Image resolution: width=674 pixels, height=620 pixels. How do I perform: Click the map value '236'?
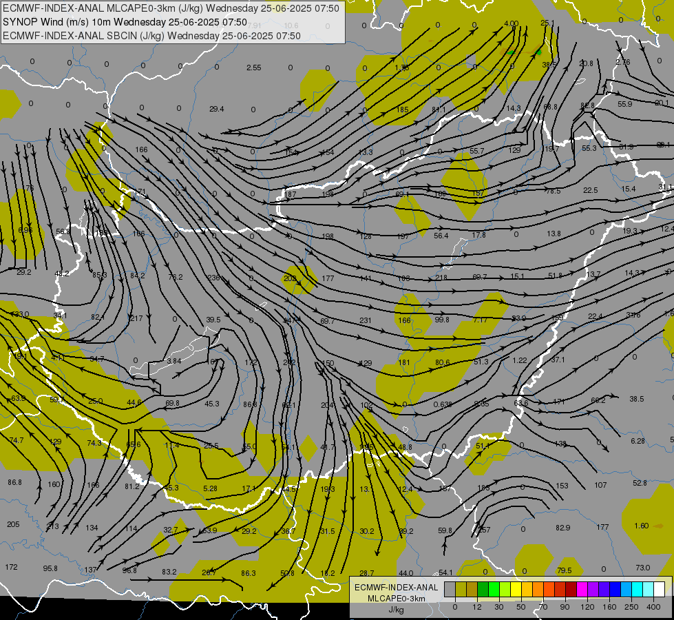pyautogui.click(x=213, y=278)
